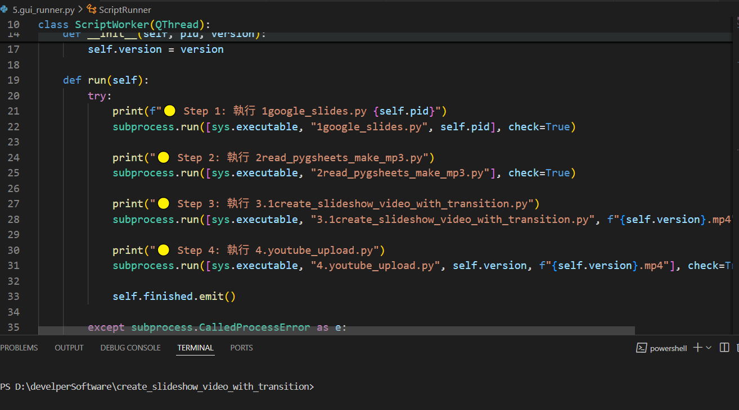The height and width of the screenshot is (410, 739).
Task: Click the yellow circle emoji in Step 3 print
Action: tap(164, 203)
